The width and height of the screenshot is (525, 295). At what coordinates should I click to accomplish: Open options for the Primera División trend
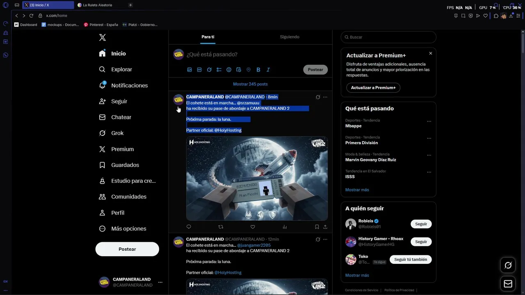coord(429,138)
